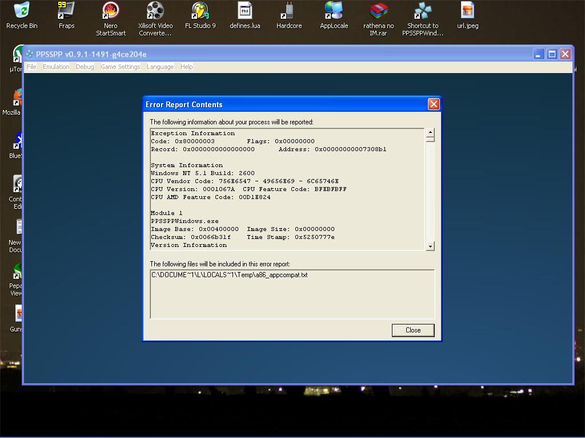The height and width of the screenshot is (438, 585).
Task: Launch Shortcut to PPSSPPWindows icon
Action: click(423, 11)
